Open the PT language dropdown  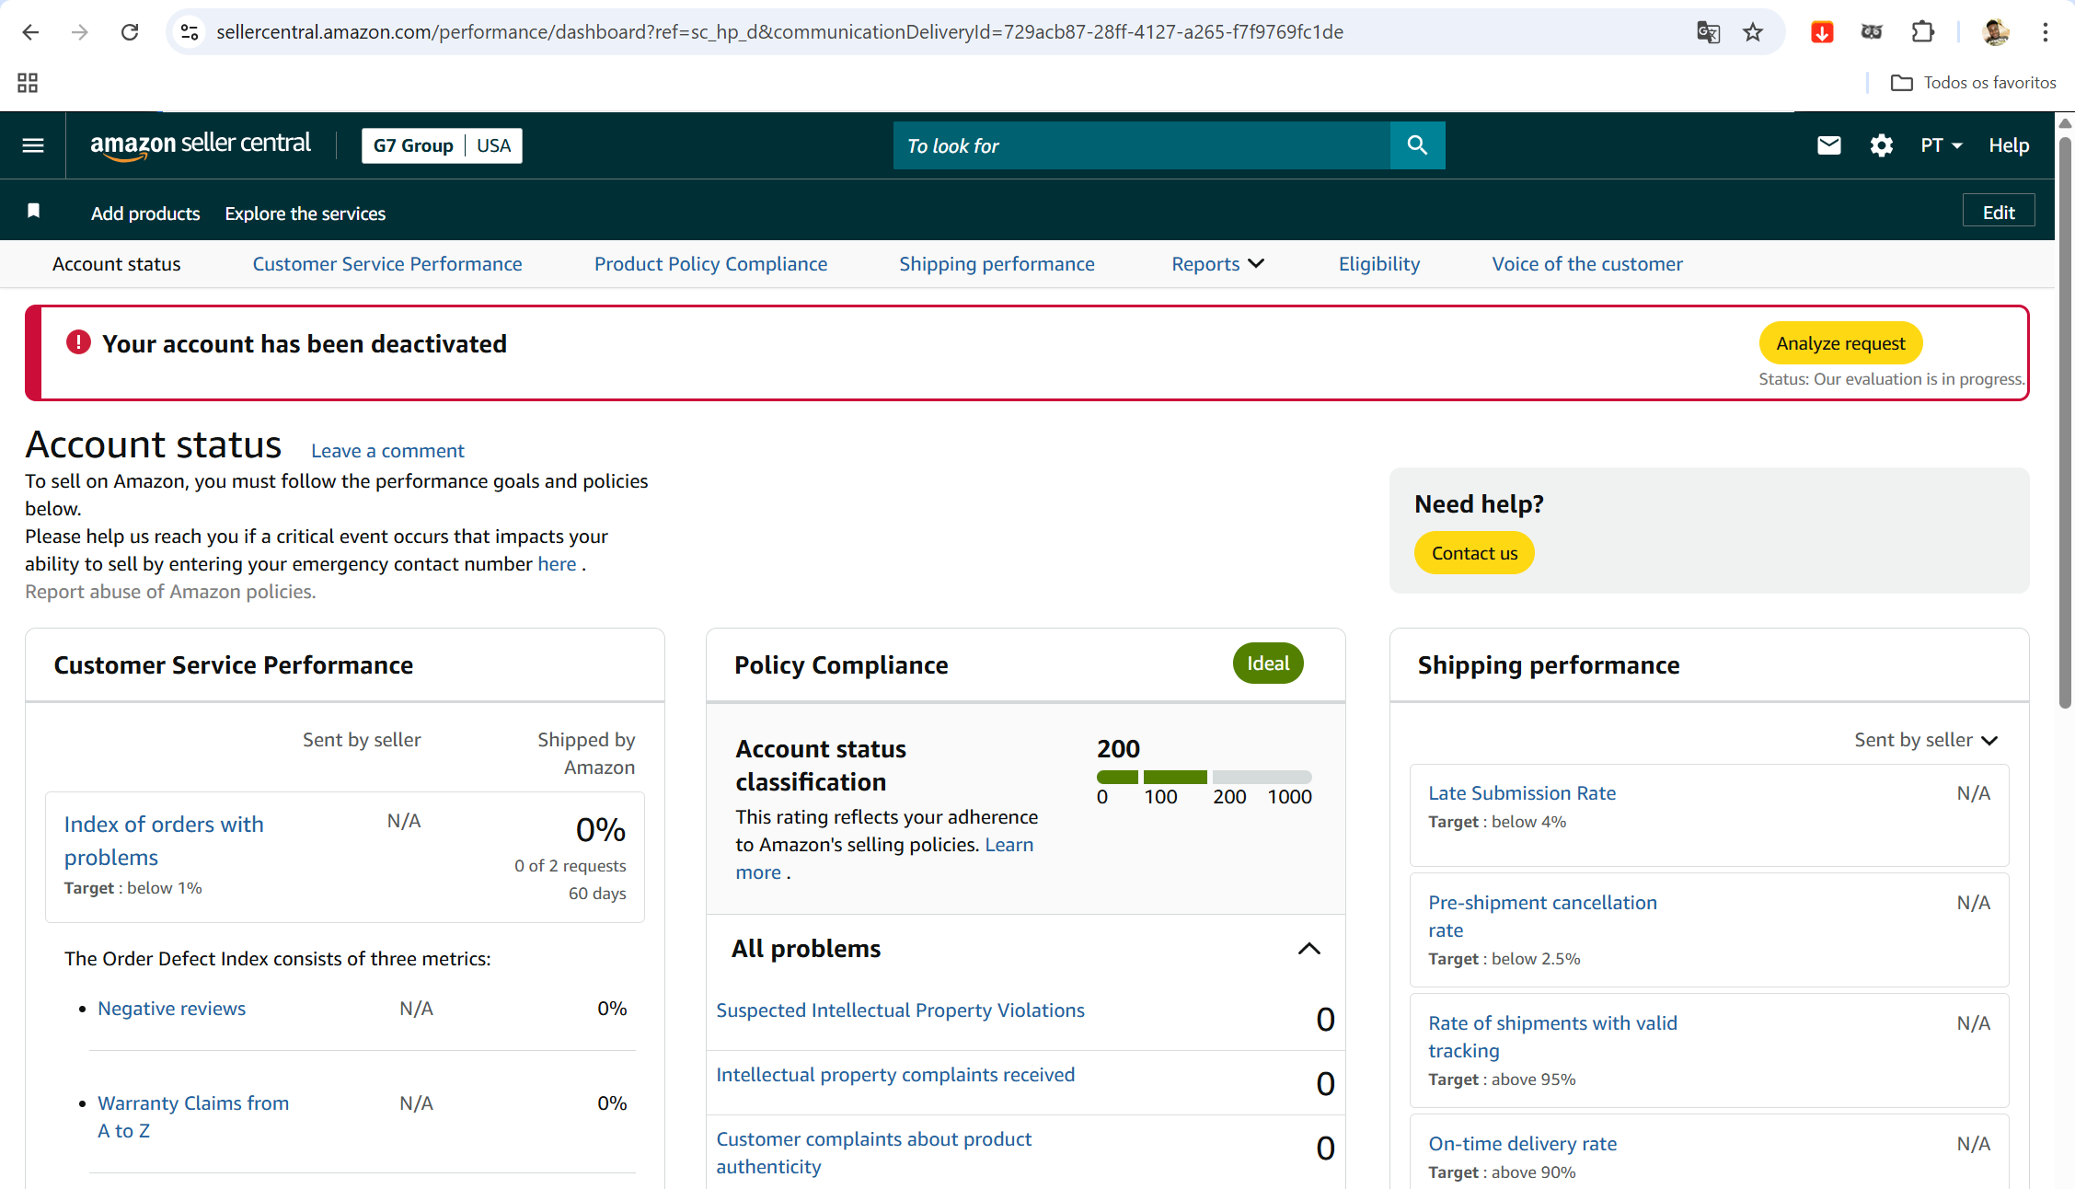coord(1942,145)
